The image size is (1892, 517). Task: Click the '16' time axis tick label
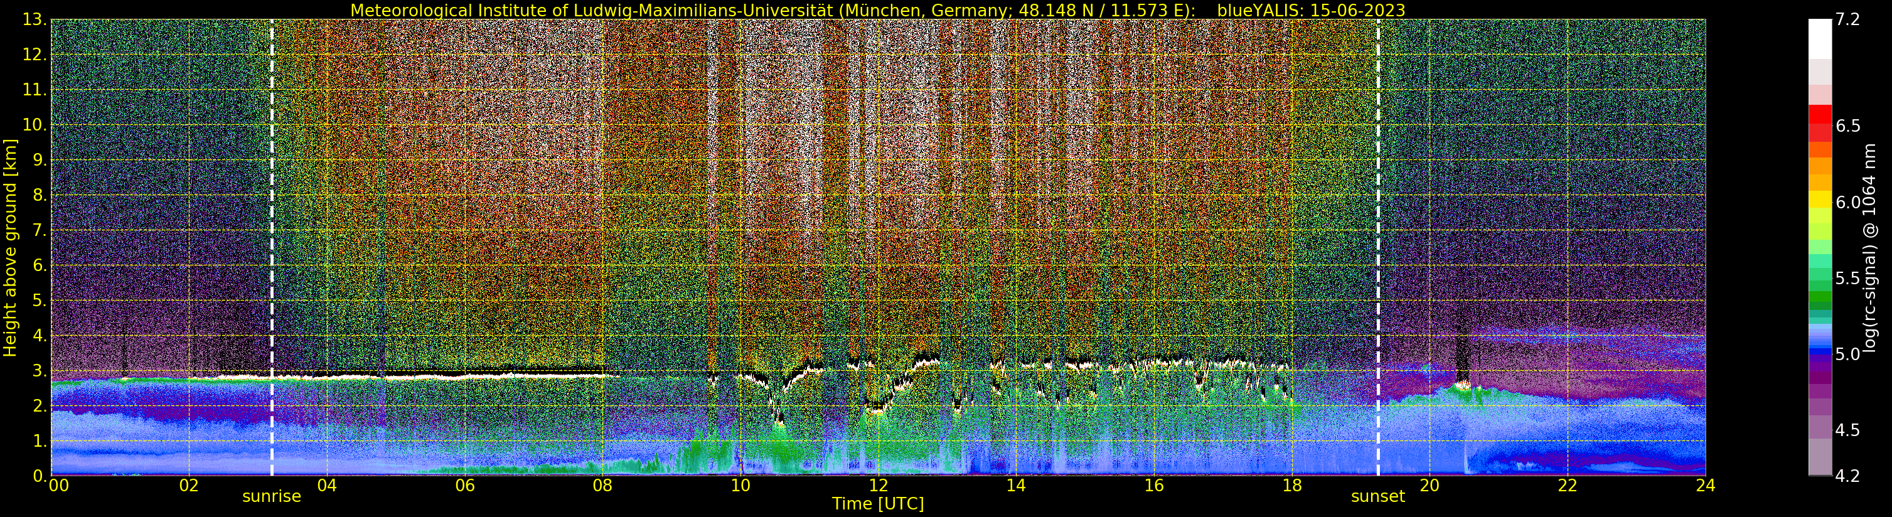click(x=1154, y=486)
